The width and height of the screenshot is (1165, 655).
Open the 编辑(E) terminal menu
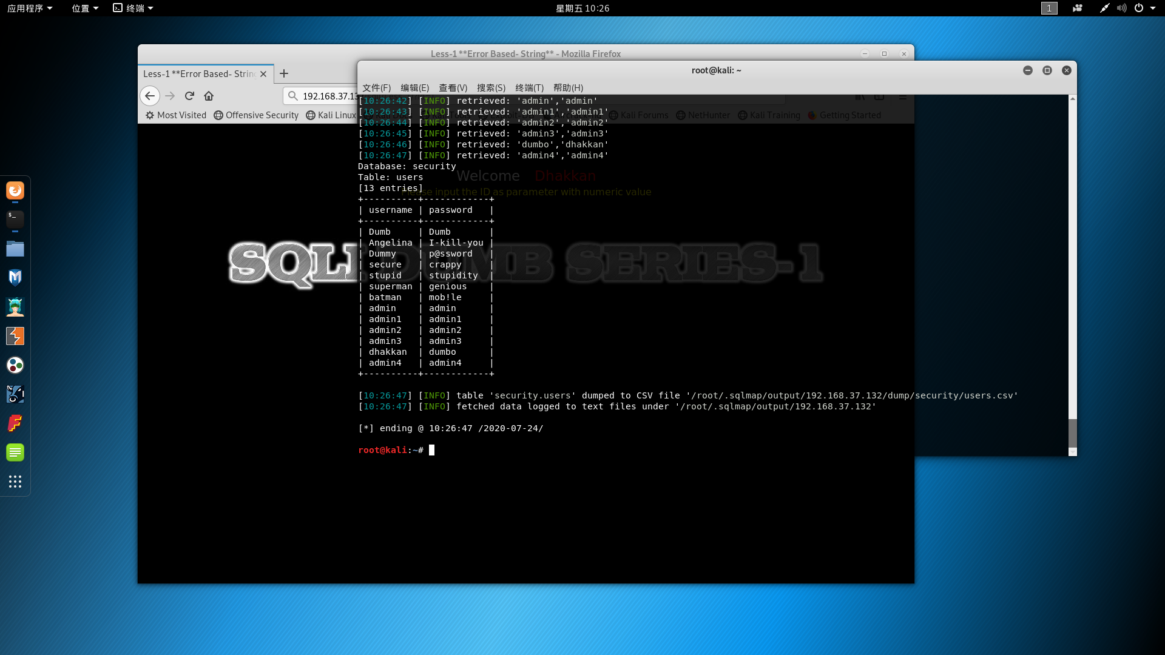click(414, 88)
